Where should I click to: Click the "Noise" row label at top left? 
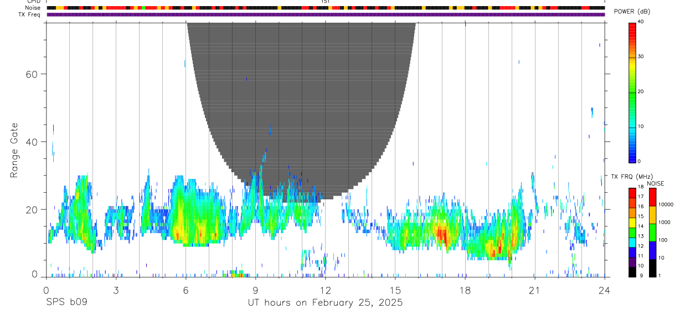[33, 8]
